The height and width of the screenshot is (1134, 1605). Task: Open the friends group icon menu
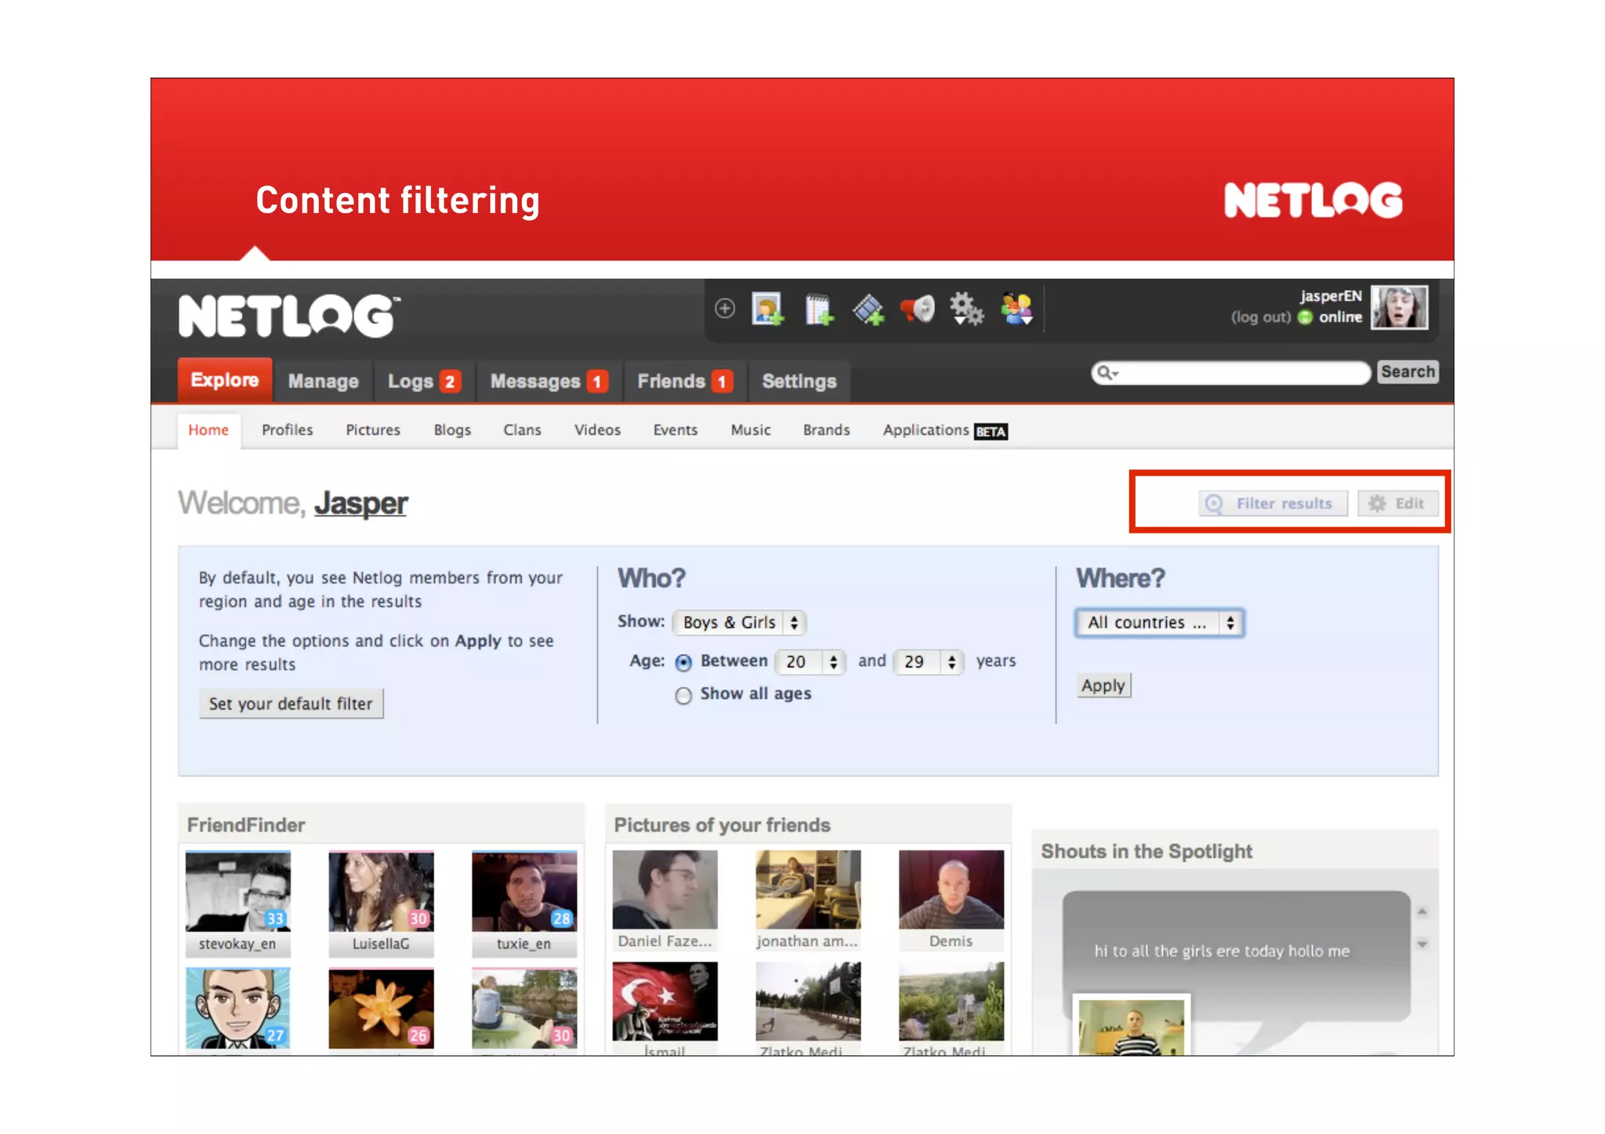pyautogui.click(x=1017, y=309)
